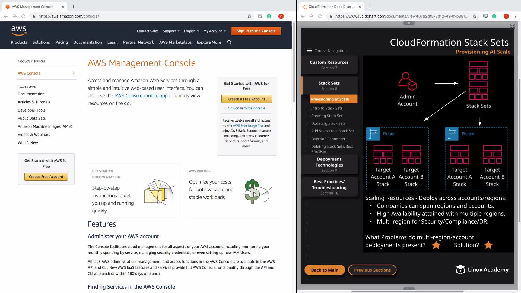This screenshot has width=521, height=293.
Task: Open the Support dropdown menu
Action: click(171, 31)
